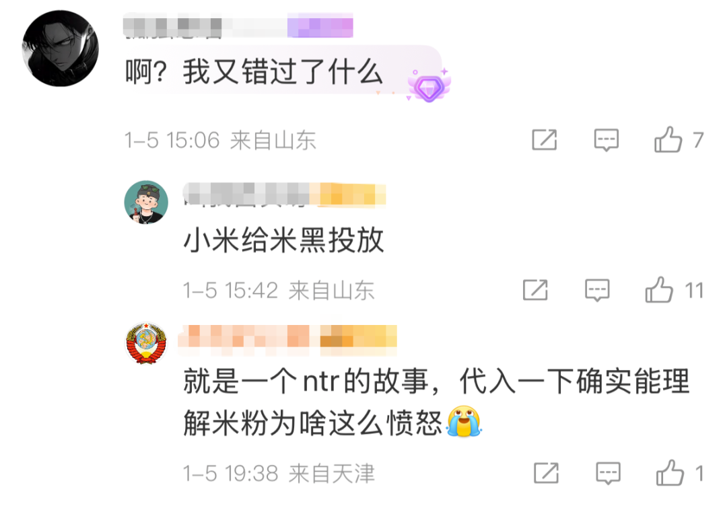Select the comment text 啊？我又错过了什么
The width and height of the screenshot is (727, 510).
(254, 72)
